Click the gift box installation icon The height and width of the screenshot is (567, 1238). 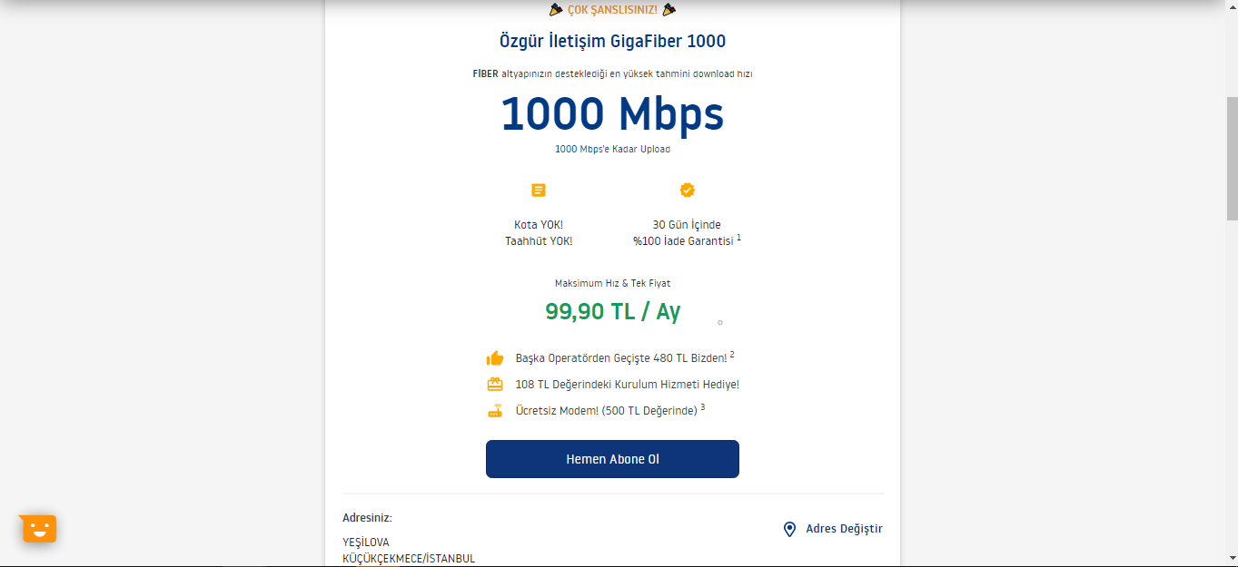[x=495, y=384]
